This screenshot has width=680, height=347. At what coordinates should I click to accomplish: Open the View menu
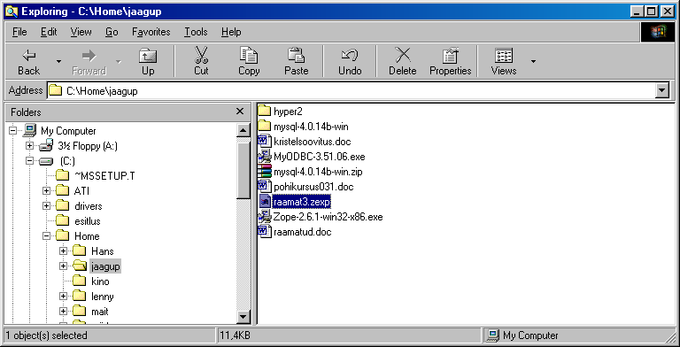pos(81,32)
